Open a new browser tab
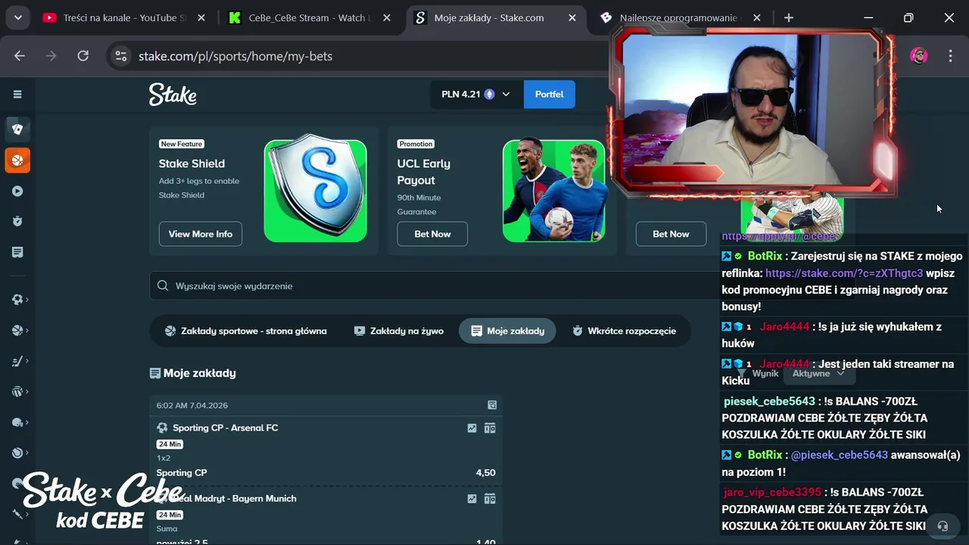 pos(789,17)
